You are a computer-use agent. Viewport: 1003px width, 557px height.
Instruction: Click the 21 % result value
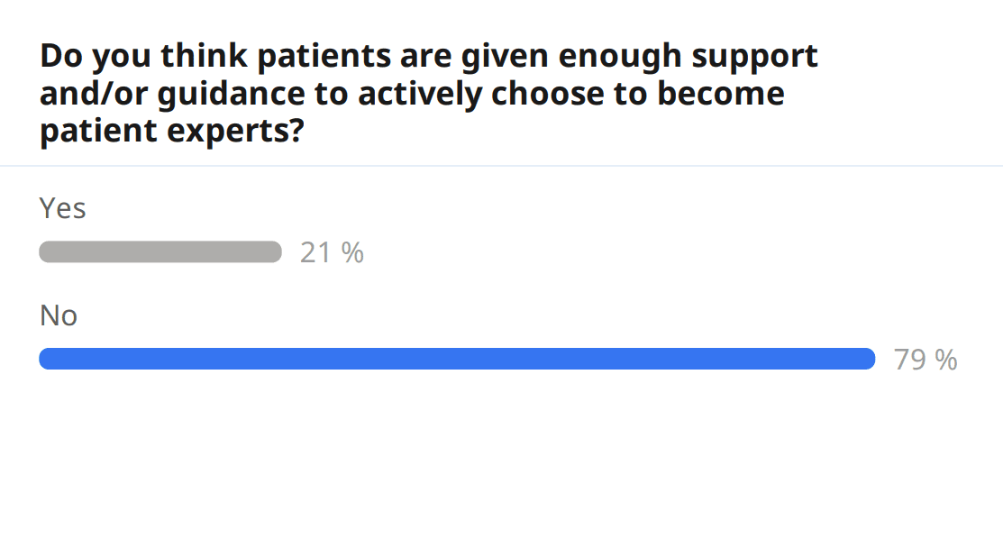click(332, 252)
